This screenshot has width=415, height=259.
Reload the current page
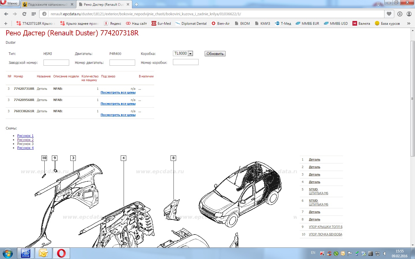(x=24, y=14)
